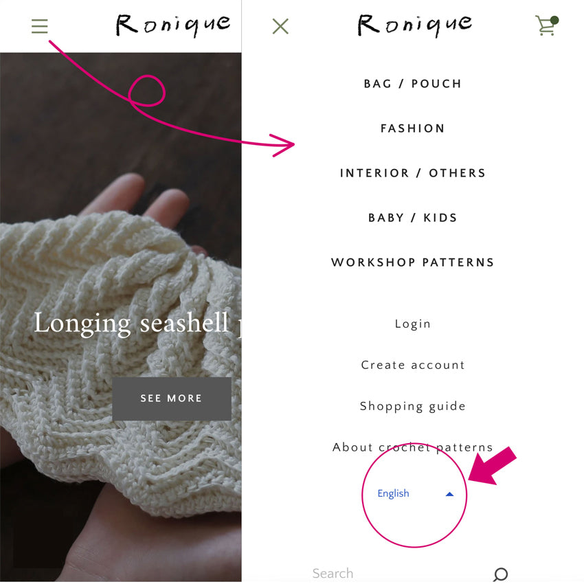This screenshot has height=584, width=584.
Task: Select the English language selector text
Action: pyautogui.click(x=393, y=493)
